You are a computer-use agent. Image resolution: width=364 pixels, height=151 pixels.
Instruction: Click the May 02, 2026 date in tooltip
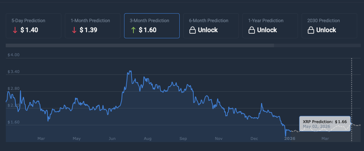(316, 126)
